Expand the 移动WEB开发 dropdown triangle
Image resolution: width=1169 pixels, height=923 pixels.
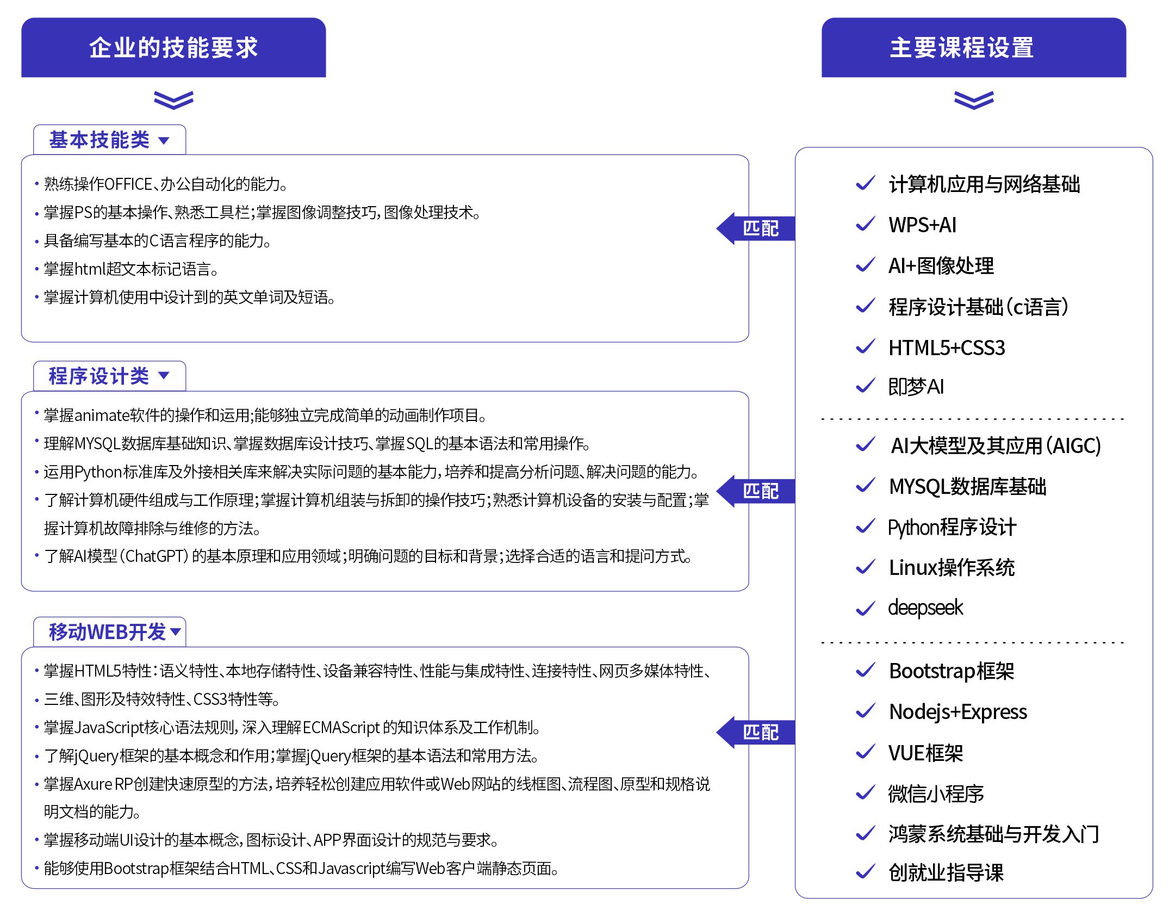coord(175,631)
